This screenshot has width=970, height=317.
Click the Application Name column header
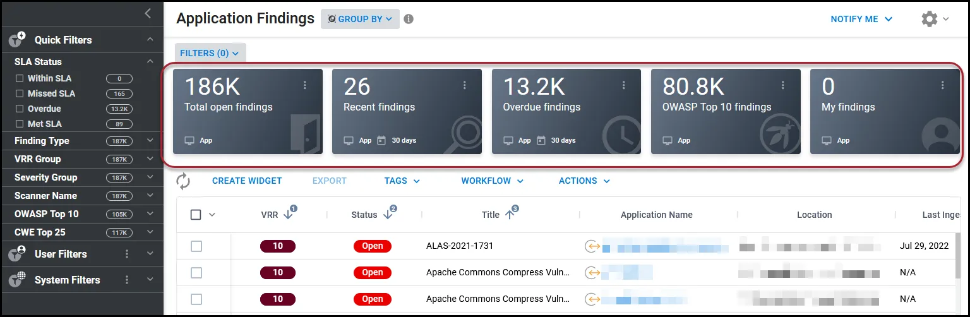(x=657, y=215)
